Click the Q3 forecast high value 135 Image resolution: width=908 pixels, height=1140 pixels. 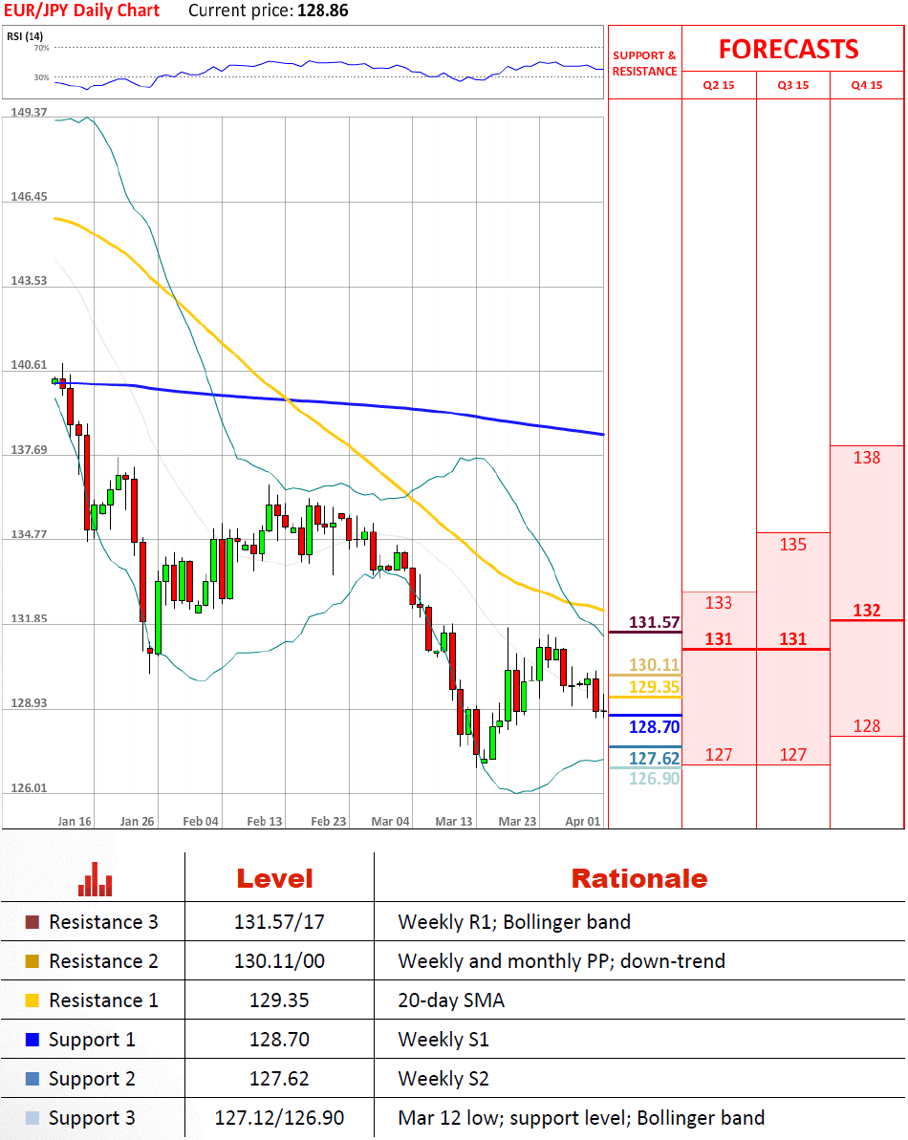tap(792, 545)
